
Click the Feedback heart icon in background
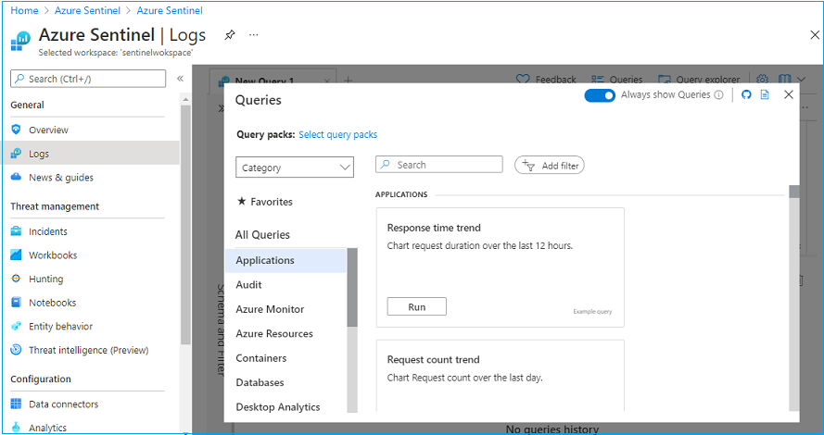pyautogui.click(x=523, y=80)
